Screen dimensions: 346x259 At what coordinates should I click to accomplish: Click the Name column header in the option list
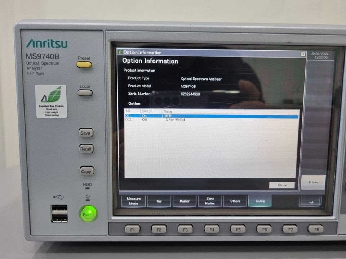[168, 111]
